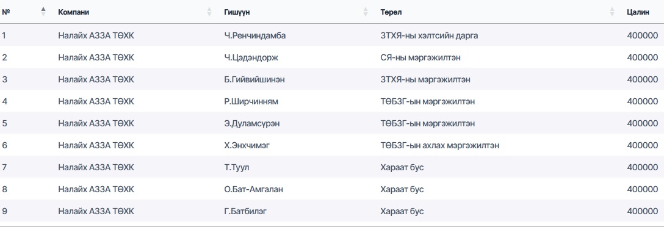Viewport: 664px width, 227px height.
Task: Select member Ч.Ренчиндамба in row 1
Action: [x=255, y=35]
